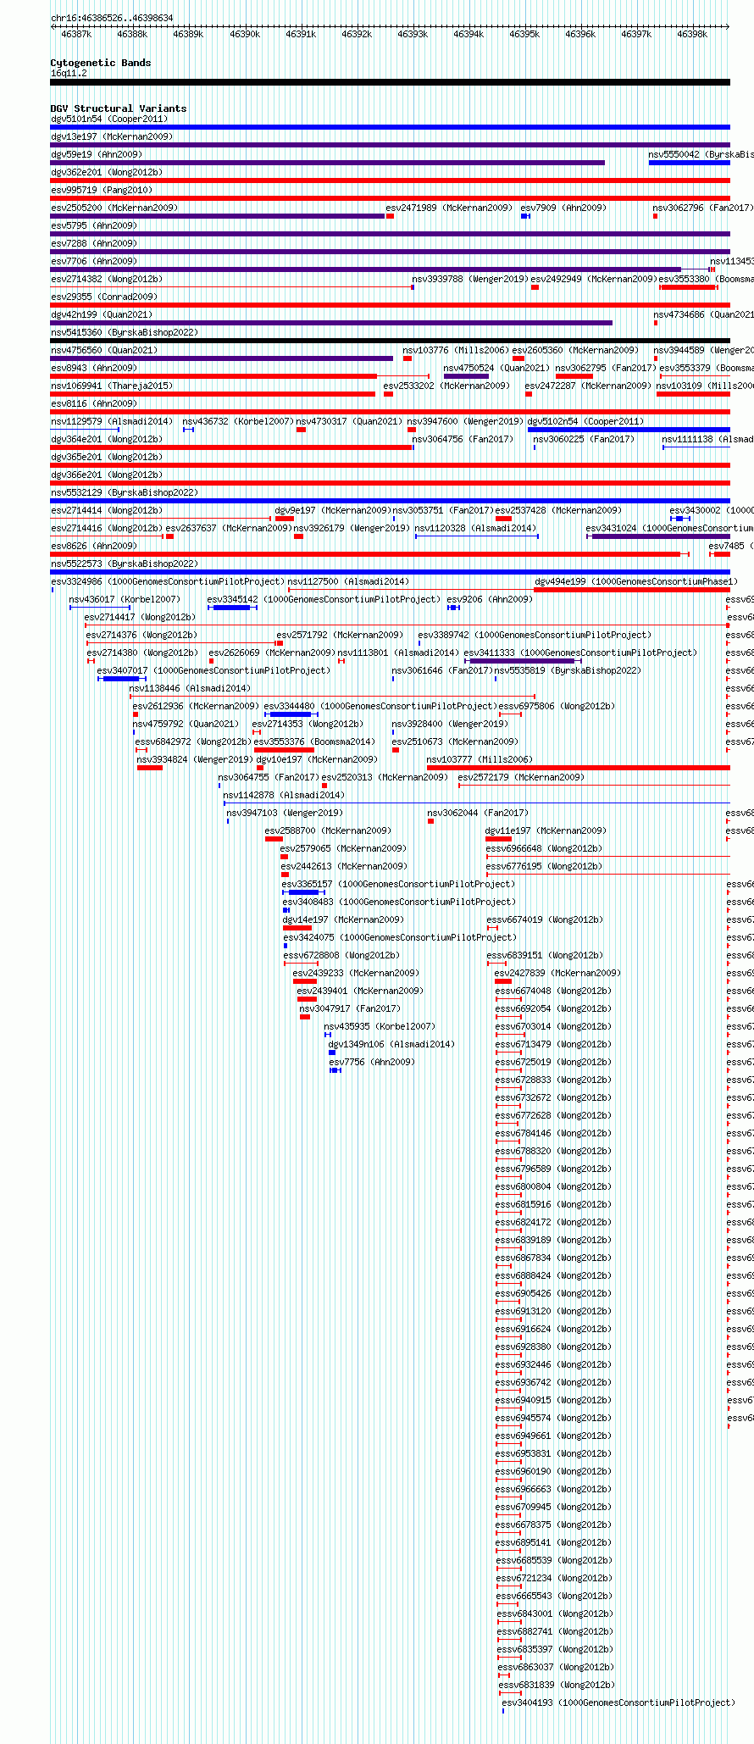
Task: Select variant dgv5101n54 (Cooper2011) label
Action: [x=109, y=119]
